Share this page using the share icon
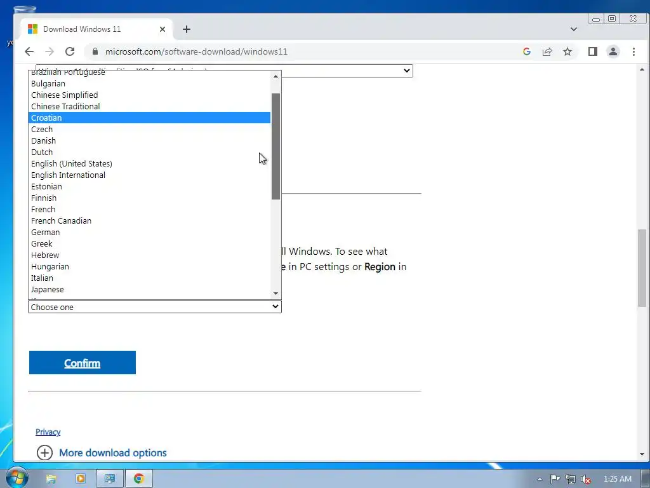Image resolution: width=650 pixels, height=488 pixels. [x=547, y=51]
